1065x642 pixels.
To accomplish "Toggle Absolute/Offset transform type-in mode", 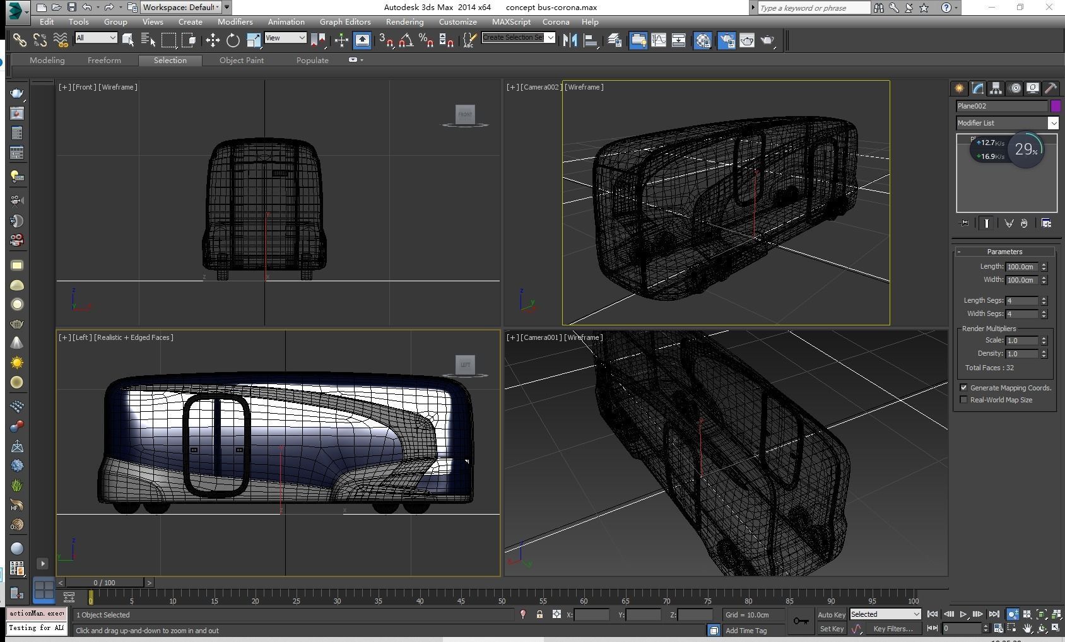I will pos(556,614).
